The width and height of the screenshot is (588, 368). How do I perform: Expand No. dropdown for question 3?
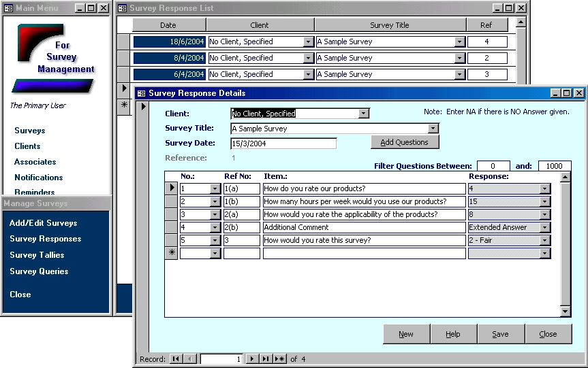pyautogui.click(x=215, y=214)
